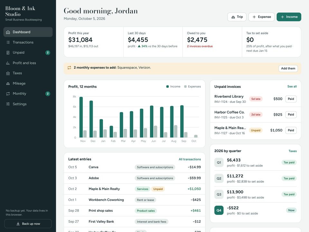The image size is (309, 232).
Task: Click the Q2 quarter badge
Action: (x=219, y=179)
